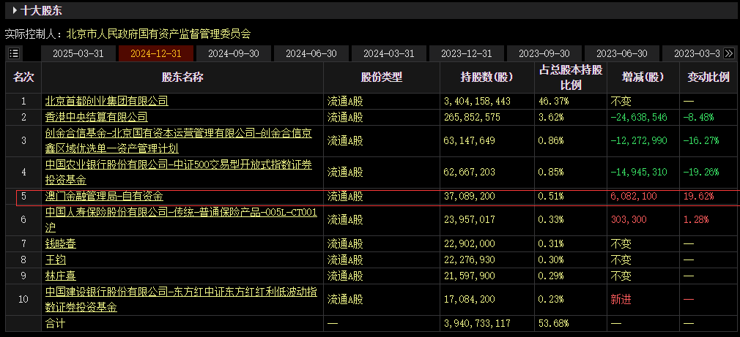Select the 2024-12-31 tab
Screen dimensions: 740x337
tap(156, 53)
